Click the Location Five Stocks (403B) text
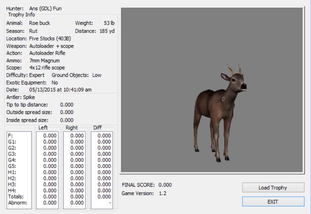 coord(50,38)
